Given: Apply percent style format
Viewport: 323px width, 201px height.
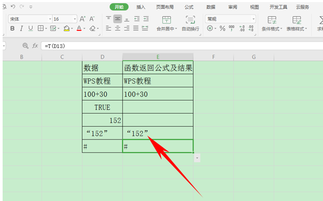Looking at the screenshot, I should point(223,28).
